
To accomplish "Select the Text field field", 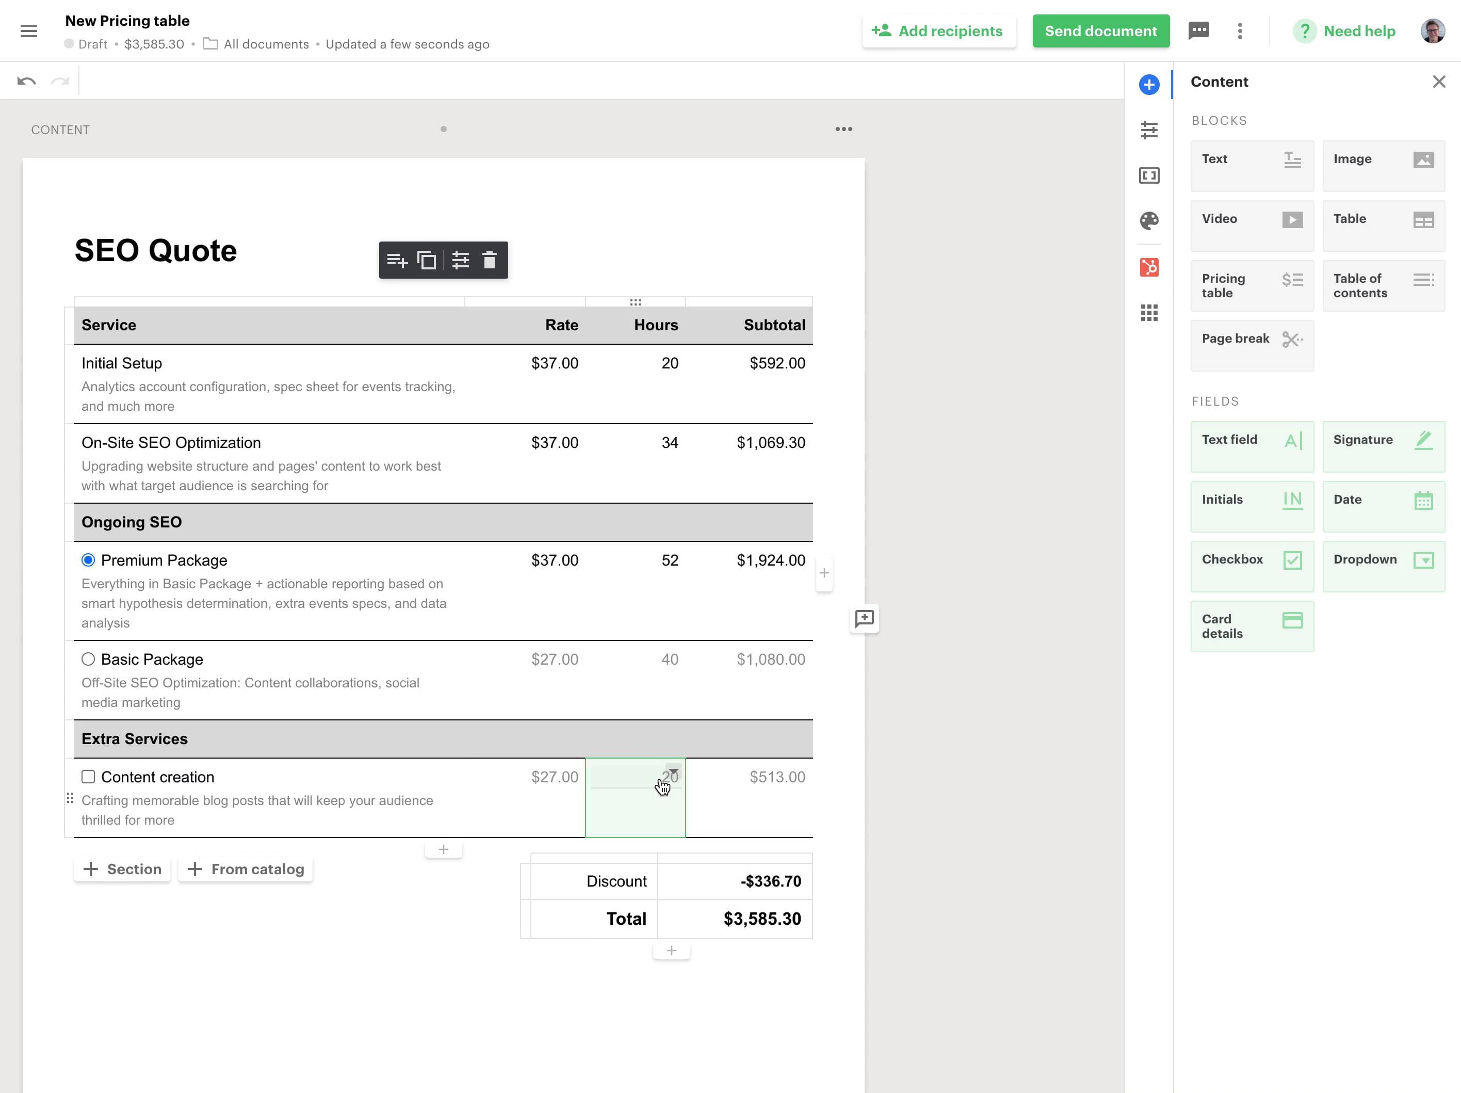I will pyautogui.click(x=1252, y=447).
